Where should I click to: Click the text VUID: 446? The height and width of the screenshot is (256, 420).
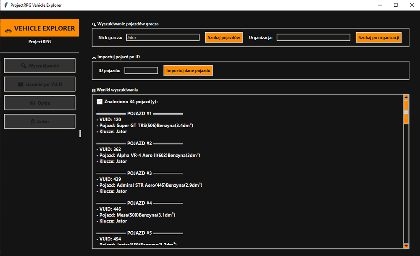(x=110, y=209)
